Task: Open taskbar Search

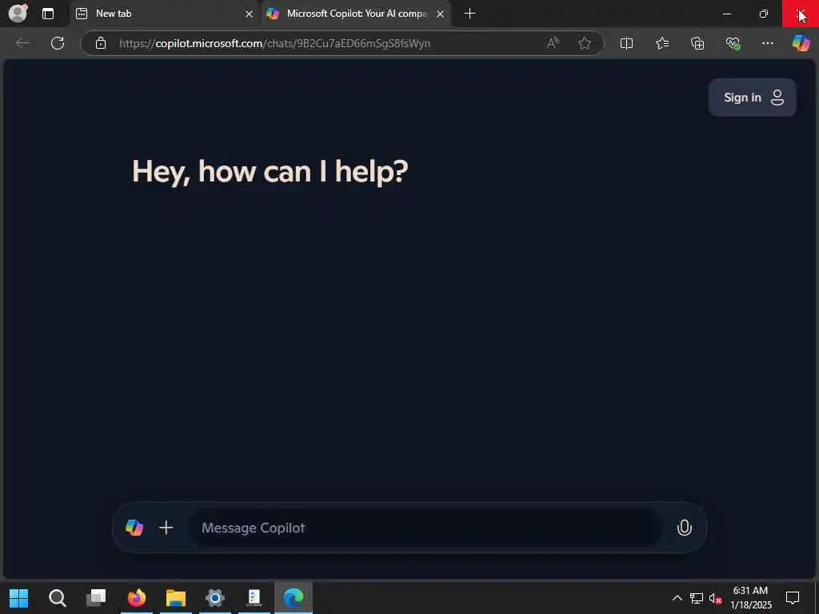Action: [58, 598]
